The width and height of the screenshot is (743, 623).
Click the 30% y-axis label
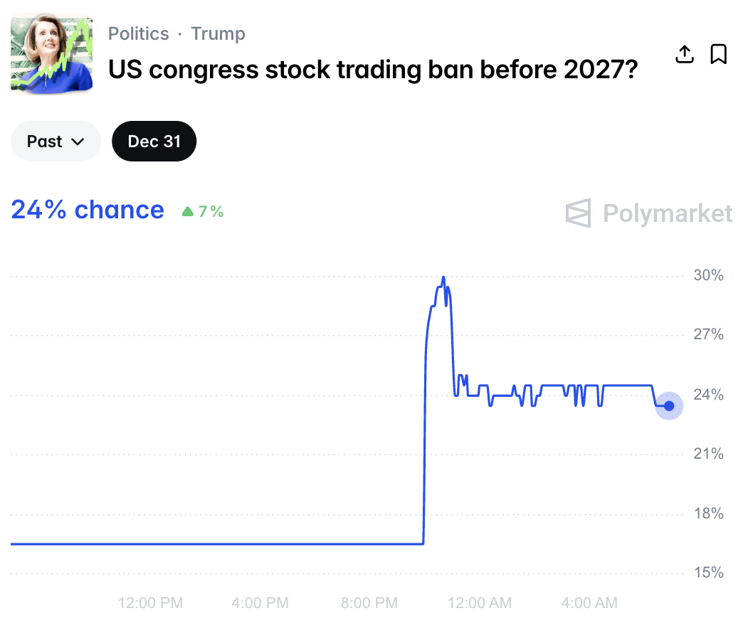point(708,275)
